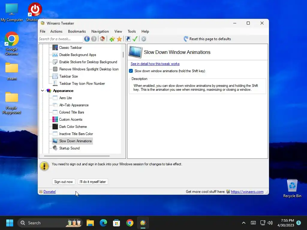
Task: Open the Actions menu
Action: click(x=56, y=31)
